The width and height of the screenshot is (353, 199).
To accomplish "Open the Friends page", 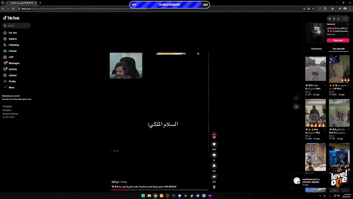I will pos(10,51).
